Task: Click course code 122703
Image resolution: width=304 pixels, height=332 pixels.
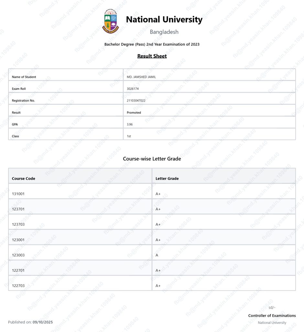Action: (x=18, y=286)
